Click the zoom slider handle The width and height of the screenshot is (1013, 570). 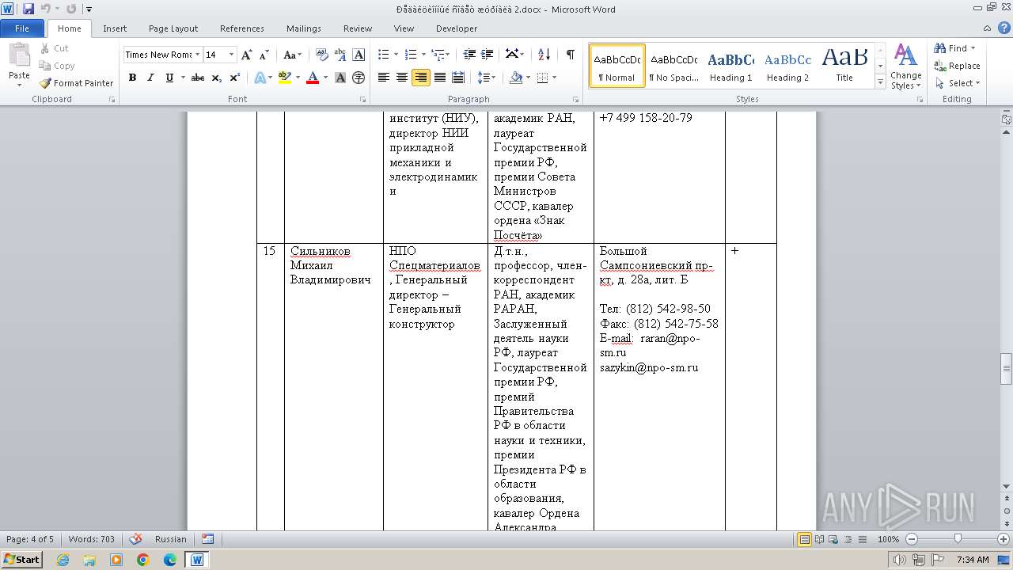coord(958,539)
